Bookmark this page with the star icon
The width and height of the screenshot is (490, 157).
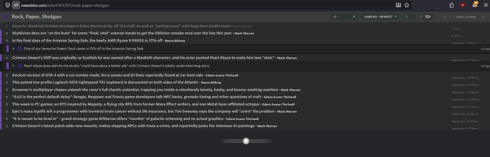tap(407, 5)
